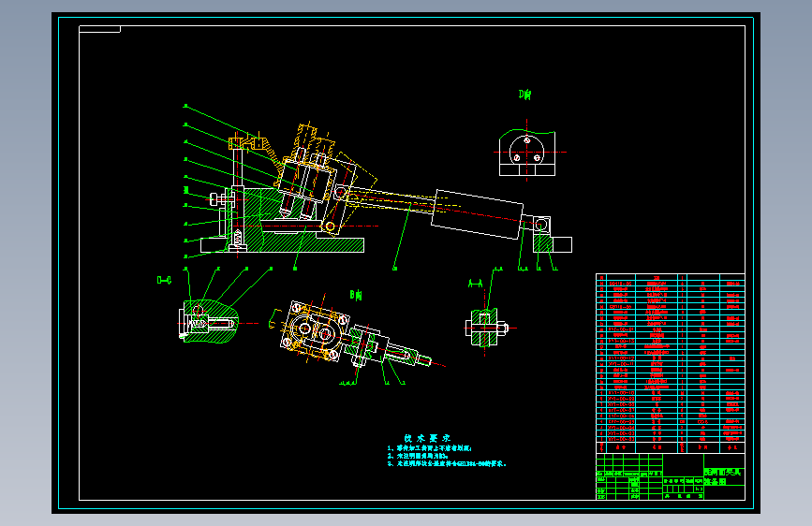The width and height of the screenshot is (812, 526).
Task: Select the A-A section label
Action: [x=476, y=284]
